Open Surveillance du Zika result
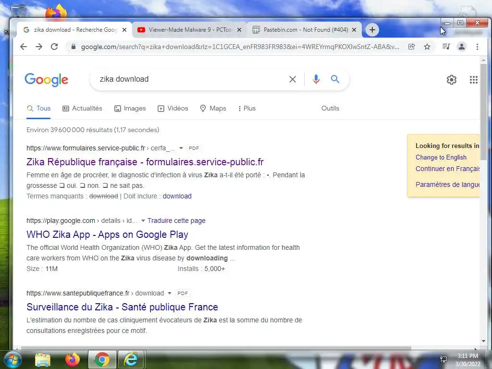This screenshot has height=369, width=492. tap(122, 307)
